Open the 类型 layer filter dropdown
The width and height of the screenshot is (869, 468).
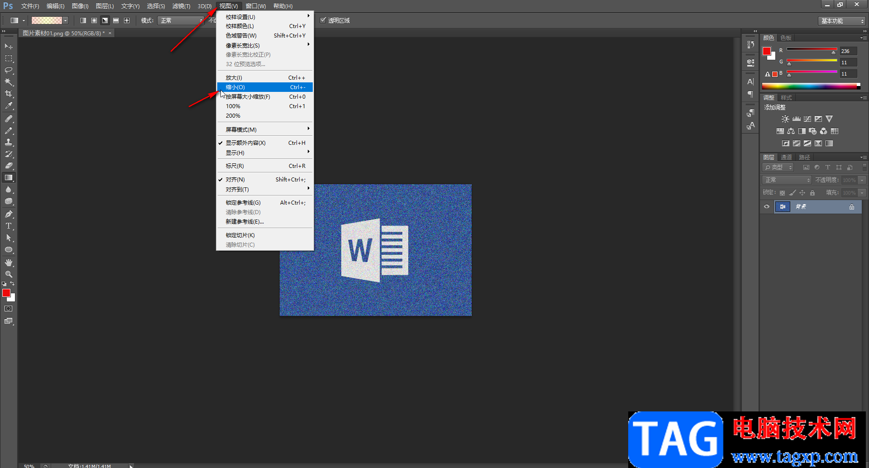(778, 167)
